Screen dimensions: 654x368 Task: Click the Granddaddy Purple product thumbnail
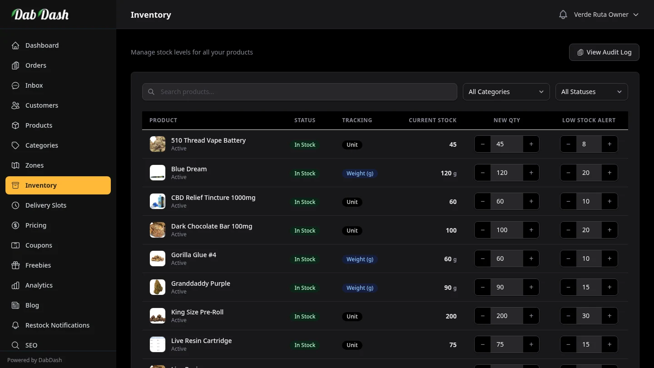(x=157, y=287)
